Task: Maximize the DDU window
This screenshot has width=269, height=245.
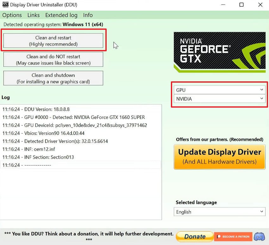Action: tap(241, 5)
